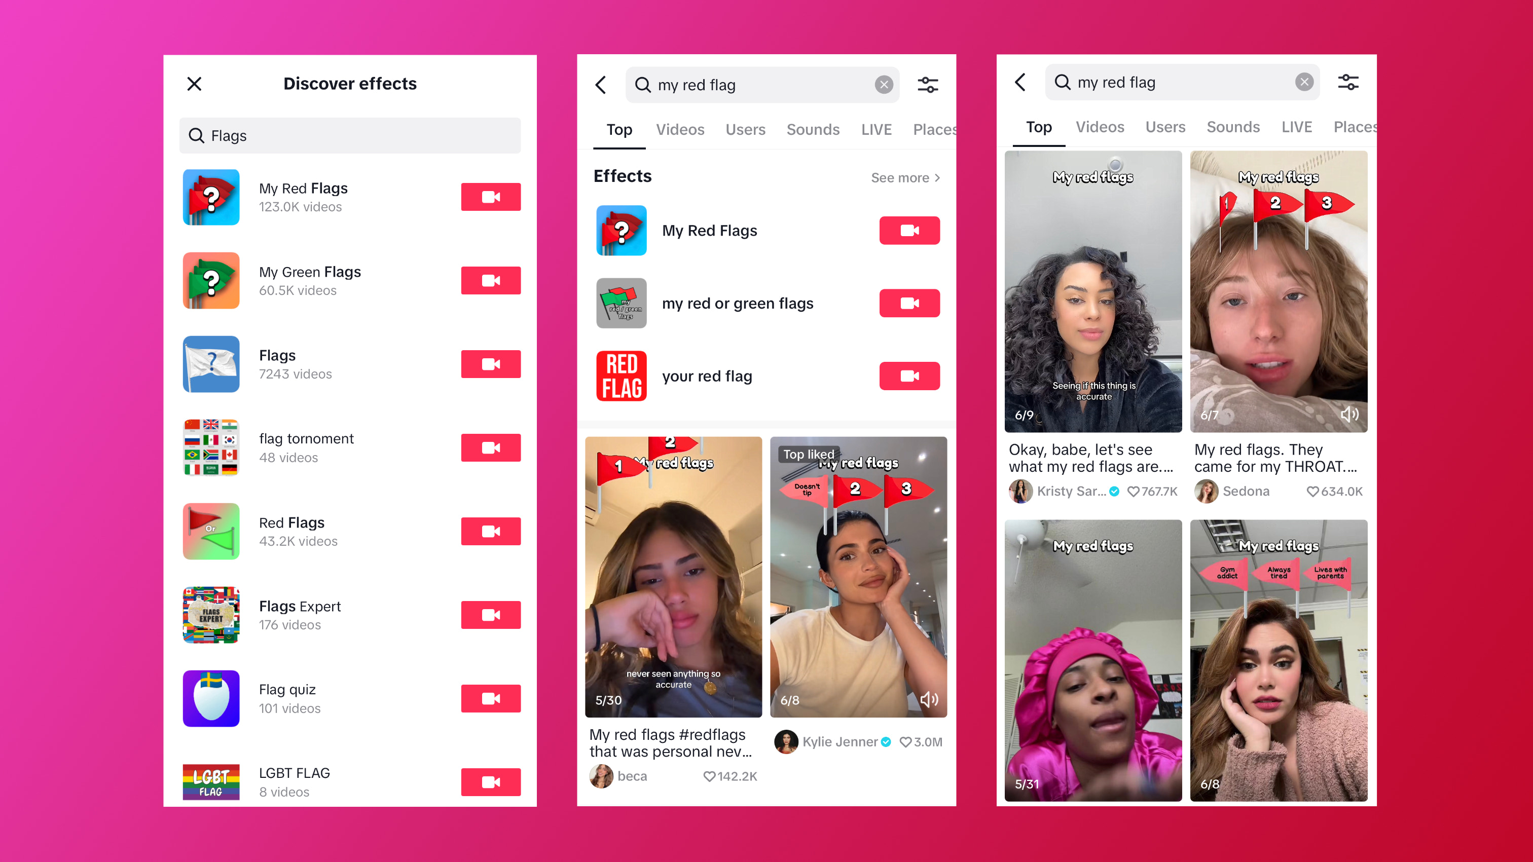Select the Videos tab in search results
The width and height of the screenshot is (1533, 862).
click(x=678, y=128)
